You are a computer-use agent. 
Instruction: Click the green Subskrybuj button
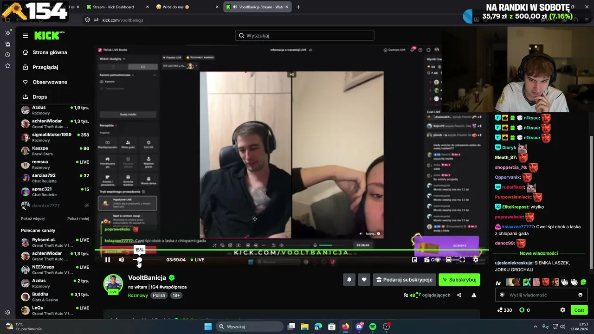pos(459,280)
